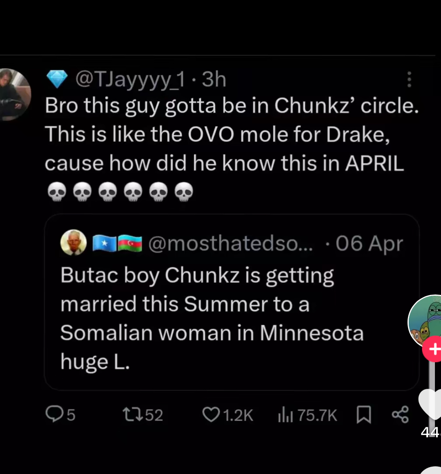Viewport: 441px width, 474px height.
Task: Like the tweet with the heart outline
Action: point(210,414)
